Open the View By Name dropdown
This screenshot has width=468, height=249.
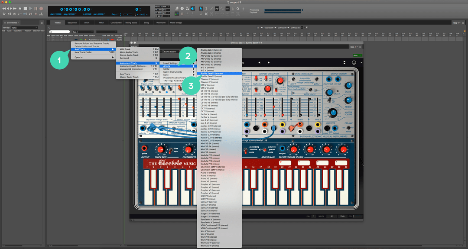24,28
